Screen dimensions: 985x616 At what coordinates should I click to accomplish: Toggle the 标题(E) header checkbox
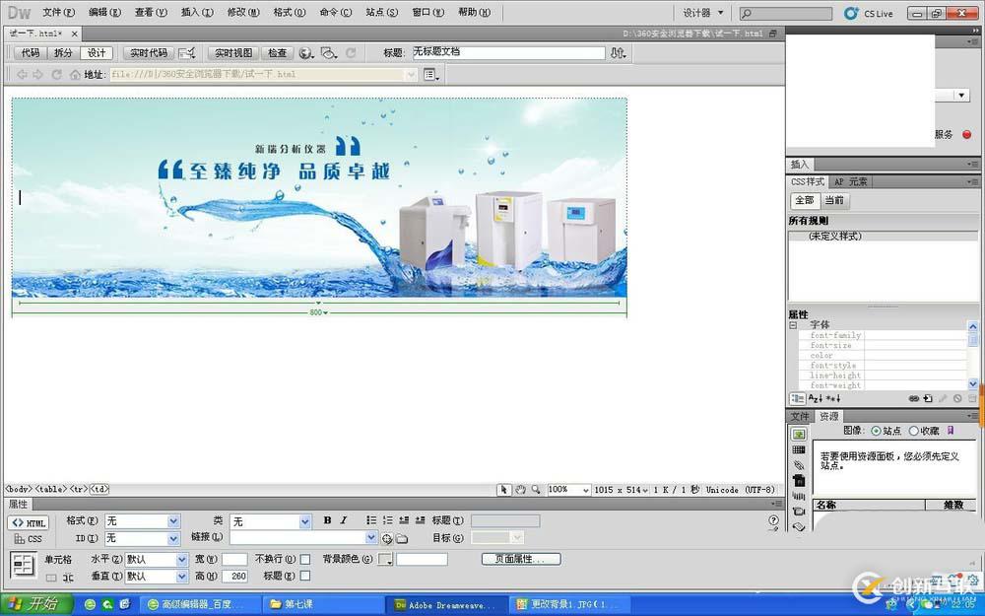coord(305,576)
